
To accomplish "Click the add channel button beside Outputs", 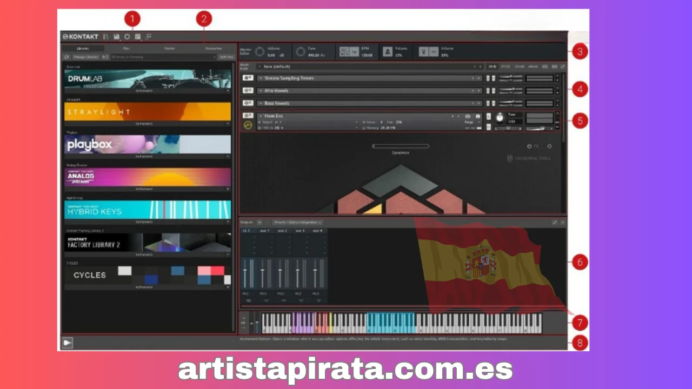I will [x=259, y=222].
